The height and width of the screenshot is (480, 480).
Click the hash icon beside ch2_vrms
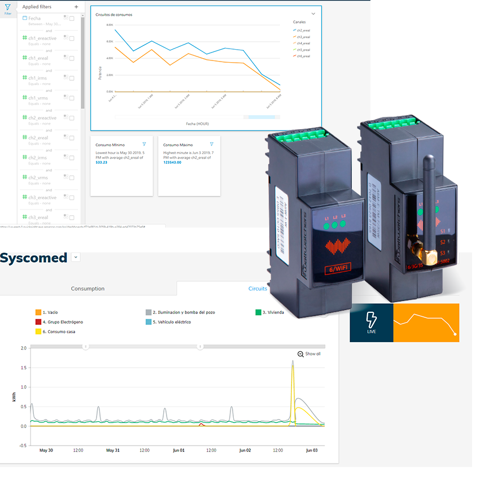[25, 177]
